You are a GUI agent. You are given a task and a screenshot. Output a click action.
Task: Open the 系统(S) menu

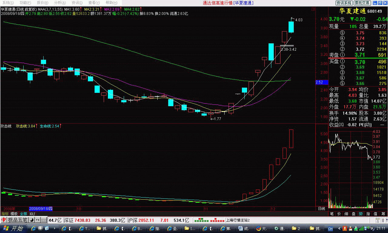coord(8,3)
